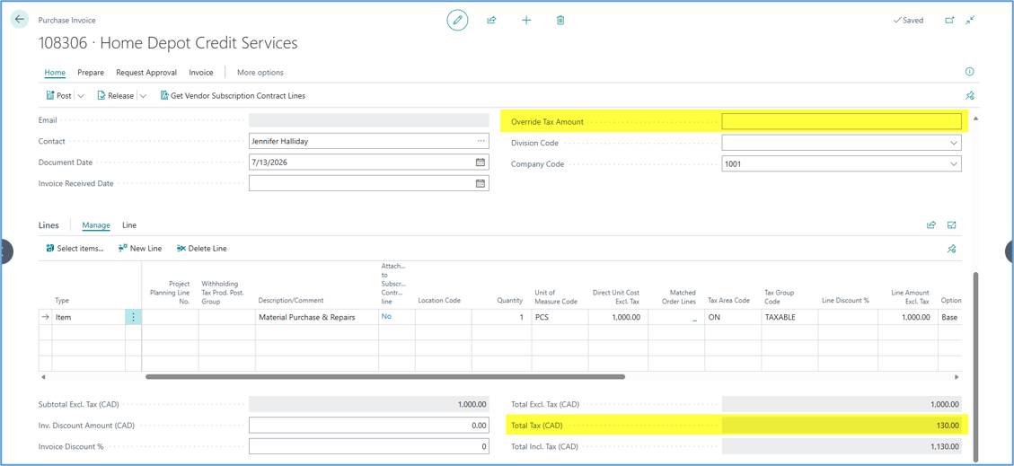
Task: Open row menu for Item line
Action: (133, 317)
